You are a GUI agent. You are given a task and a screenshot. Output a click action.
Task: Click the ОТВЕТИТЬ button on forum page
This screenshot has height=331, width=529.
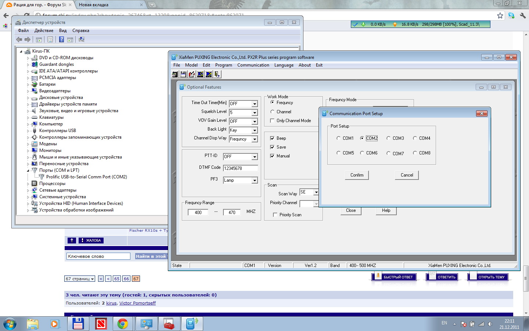pos(442,277)
